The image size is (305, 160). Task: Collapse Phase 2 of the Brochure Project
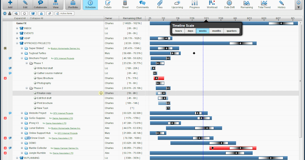(26, 88)
